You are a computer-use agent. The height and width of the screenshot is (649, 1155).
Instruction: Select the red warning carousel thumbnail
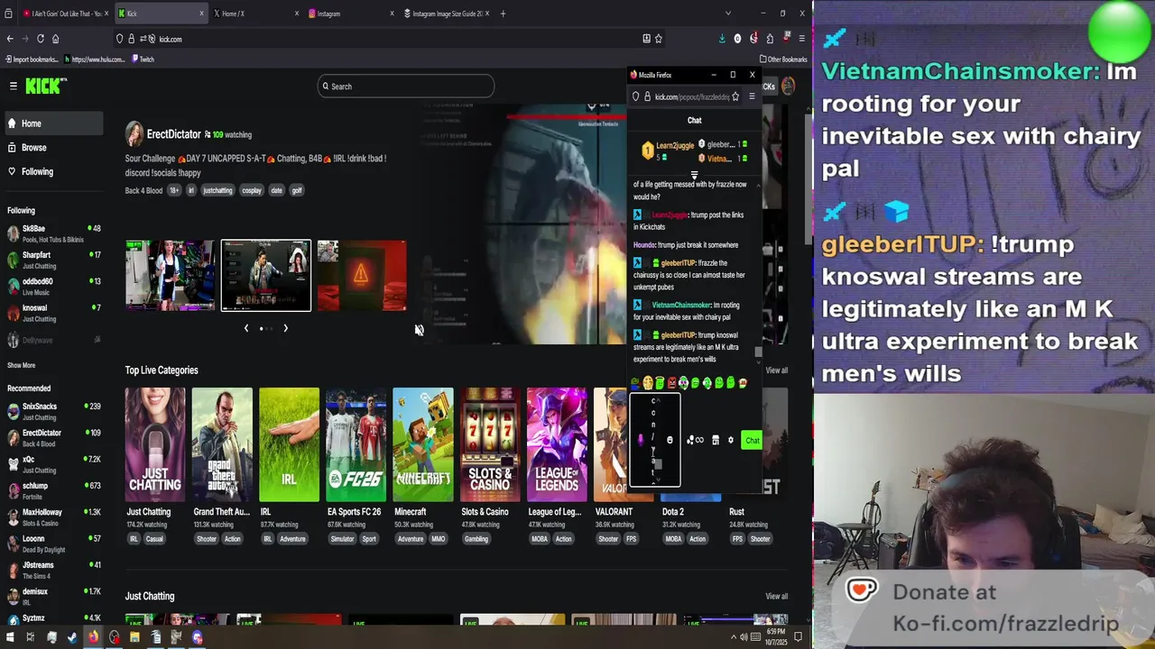(x=361, y=275)
